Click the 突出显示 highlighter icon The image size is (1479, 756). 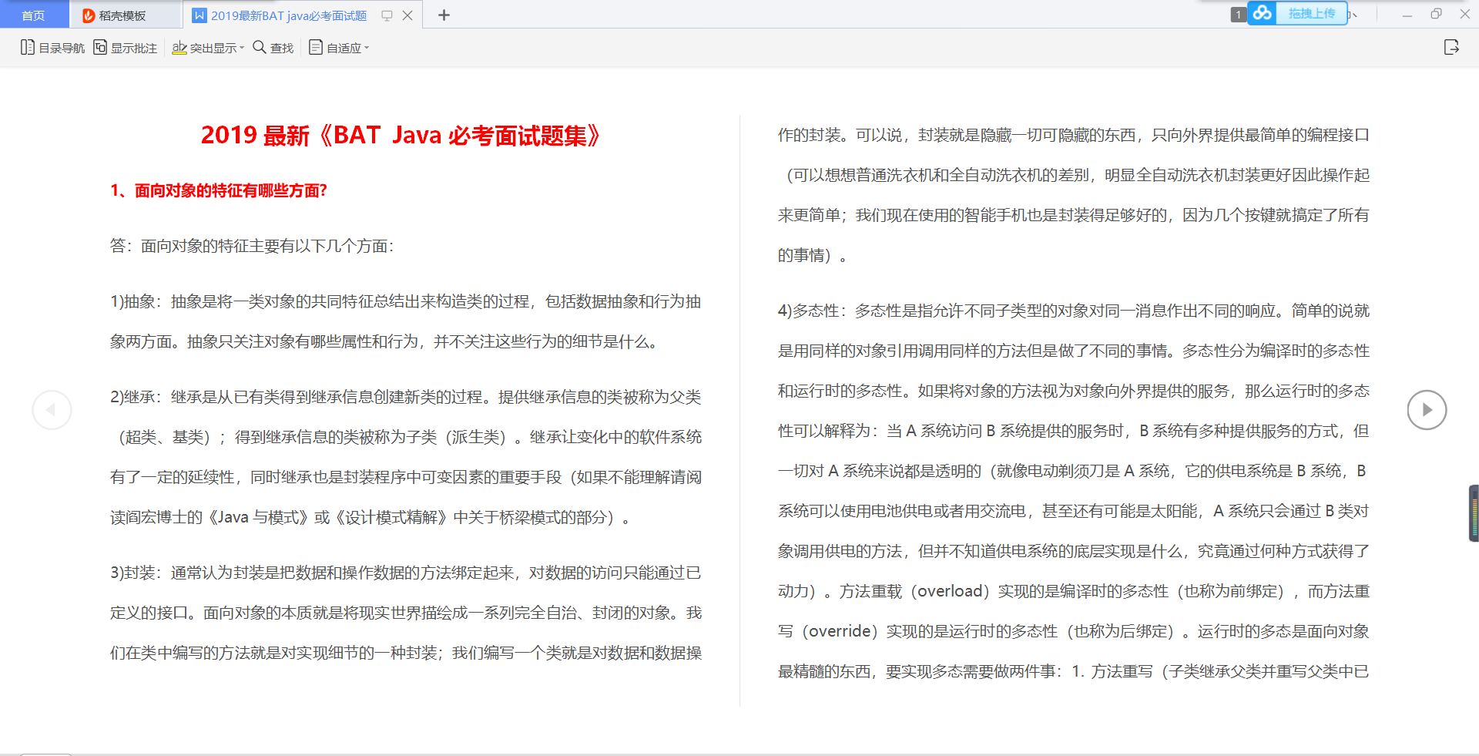point(179,48)
